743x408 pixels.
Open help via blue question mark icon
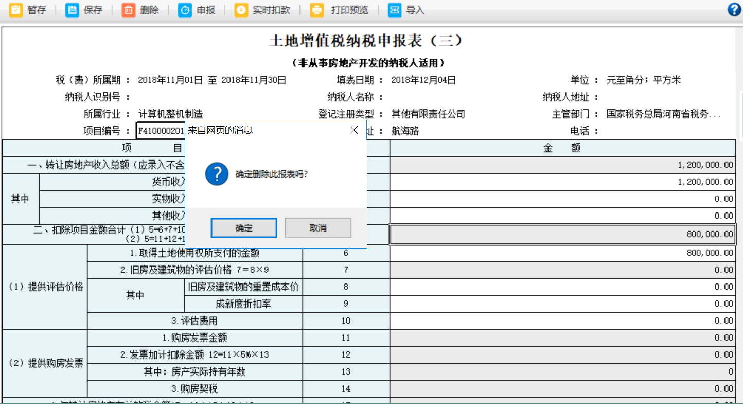(734, 10)
